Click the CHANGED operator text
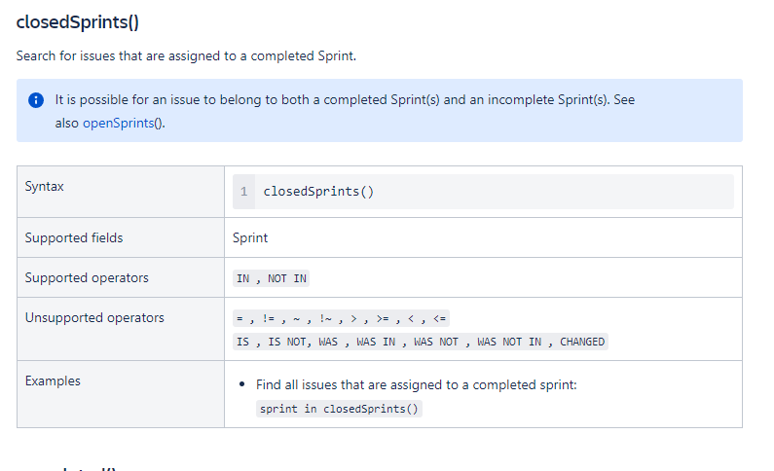The image size is (774, 471). coord(582,342)
